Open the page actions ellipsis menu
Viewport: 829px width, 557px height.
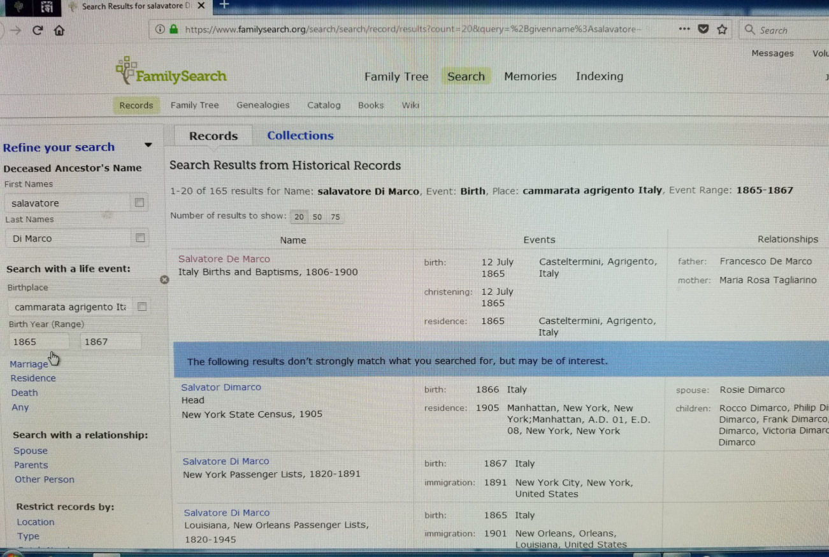[684, 29]
